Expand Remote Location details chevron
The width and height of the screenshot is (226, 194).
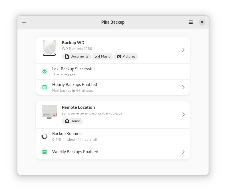tap(183, 115)
